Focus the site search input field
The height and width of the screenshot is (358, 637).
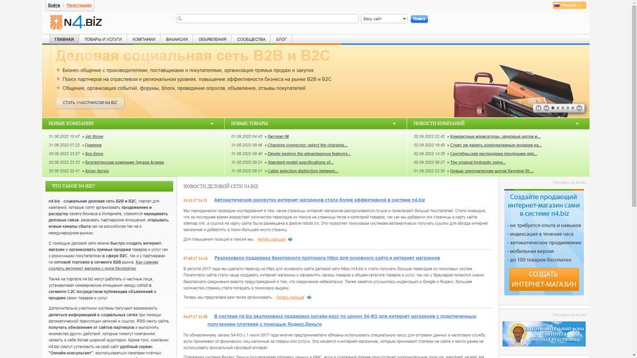coord(267,19)
